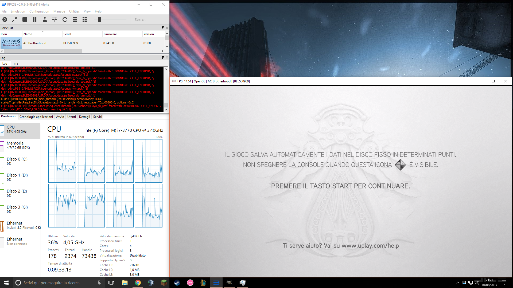Refresh the game list with the Refresh icon
The image size is (513, 288).
[x=65, y=19]
